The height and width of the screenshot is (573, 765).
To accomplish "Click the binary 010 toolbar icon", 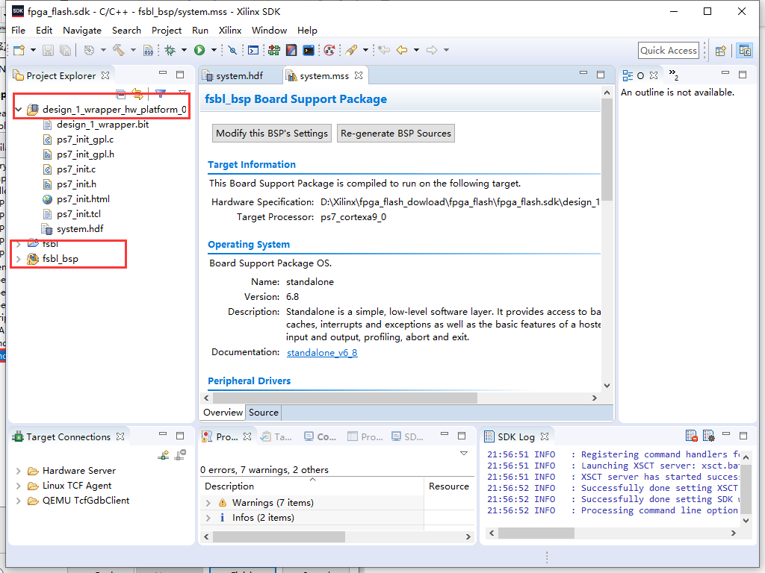I will (149, 50).
